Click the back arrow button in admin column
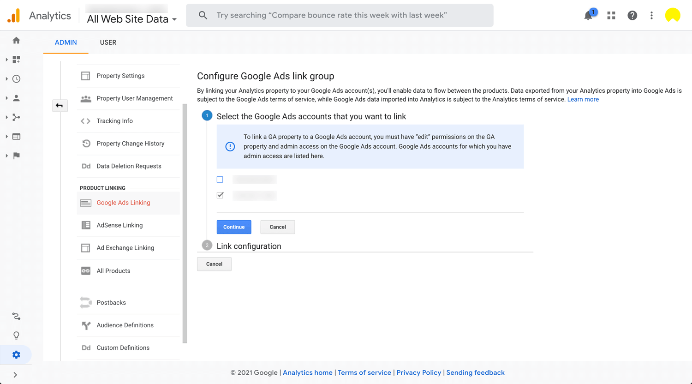The image size is (692, 384). click(x=60, y=106)
